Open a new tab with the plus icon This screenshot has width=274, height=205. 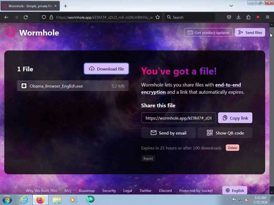pyautogui.click(x=65, y=6)
